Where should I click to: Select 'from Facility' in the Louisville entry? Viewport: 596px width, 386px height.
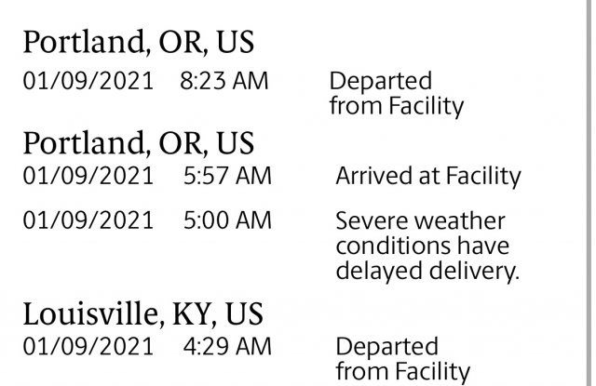401,372
